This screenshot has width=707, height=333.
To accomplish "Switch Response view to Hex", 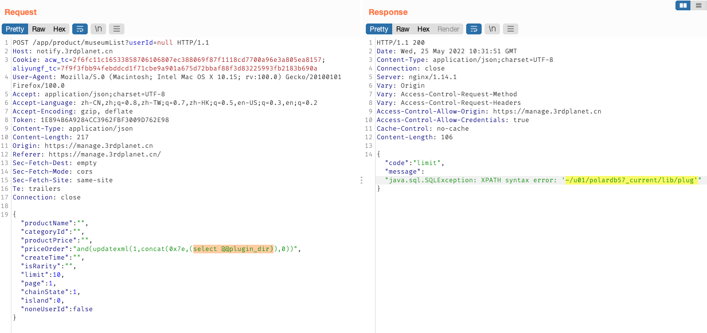I will (x=423, y=29).
